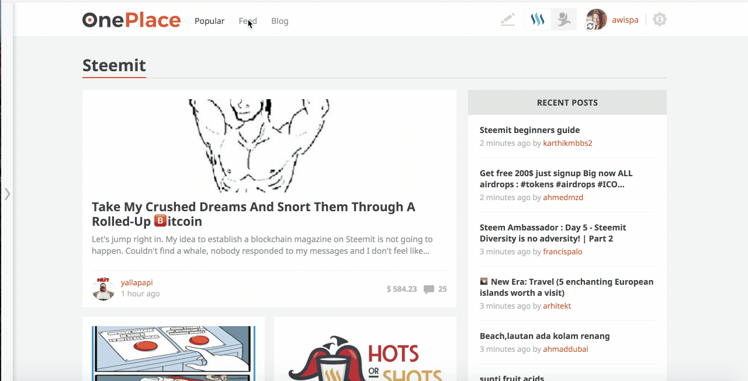The height and width of the screenshot is (381, 748).
Task: Click yallapapi's avatar image
Action: 103,288
